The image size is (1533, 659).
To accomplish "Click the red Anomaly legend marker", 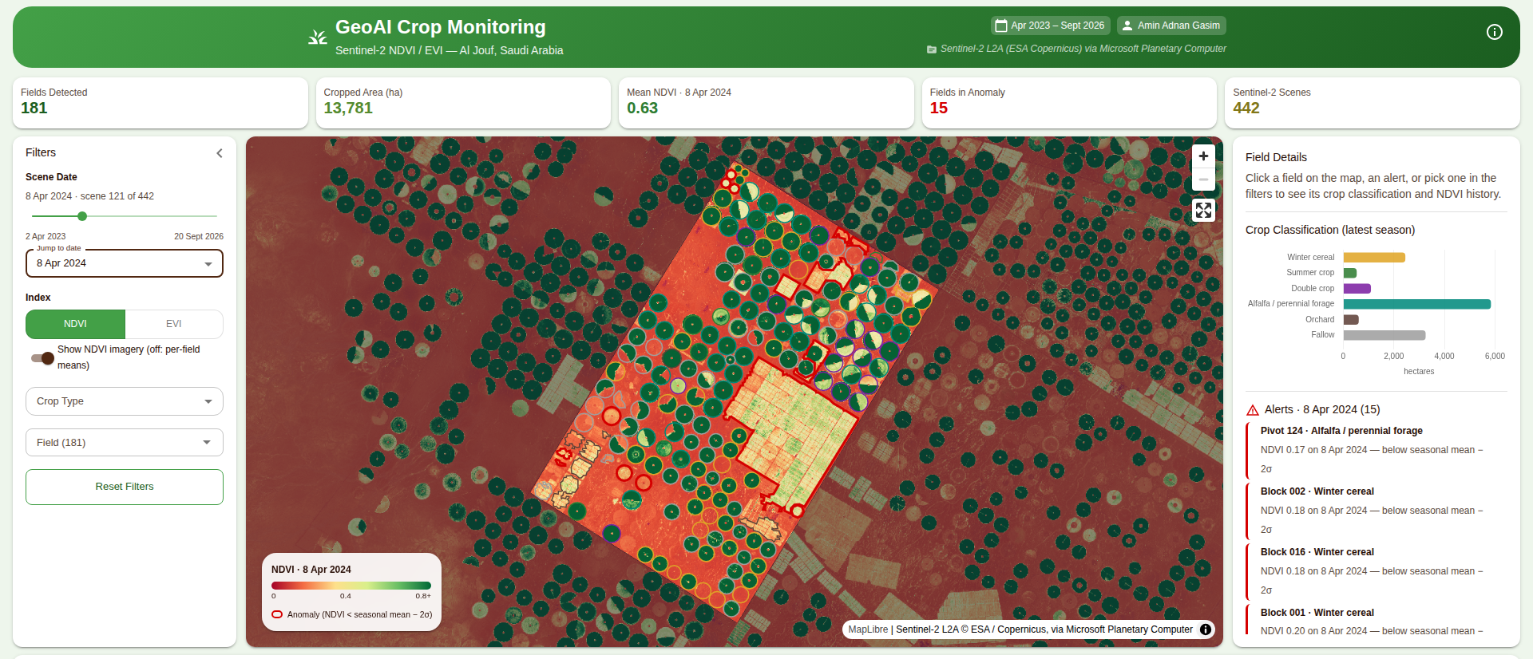I will point(277,614).
